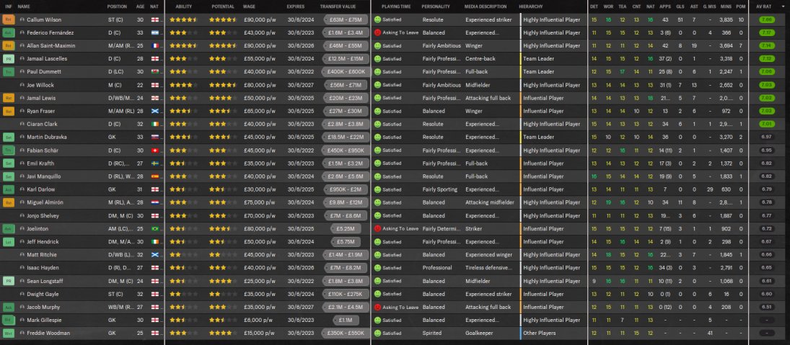Click the £5.25M transfer value pill for Joelinton
The image size is (790, 345).
[346, 229]
